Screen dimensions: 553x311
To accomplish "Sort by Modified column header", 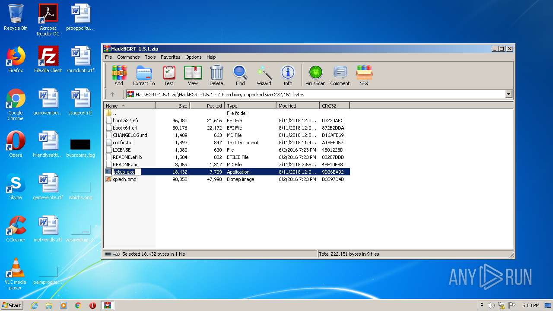I will tap(298, 105).
